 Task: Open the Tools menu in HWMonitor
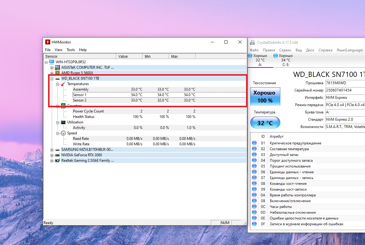71,50
